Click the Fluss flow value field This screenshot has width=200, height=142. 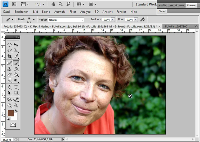pos(129,19)
